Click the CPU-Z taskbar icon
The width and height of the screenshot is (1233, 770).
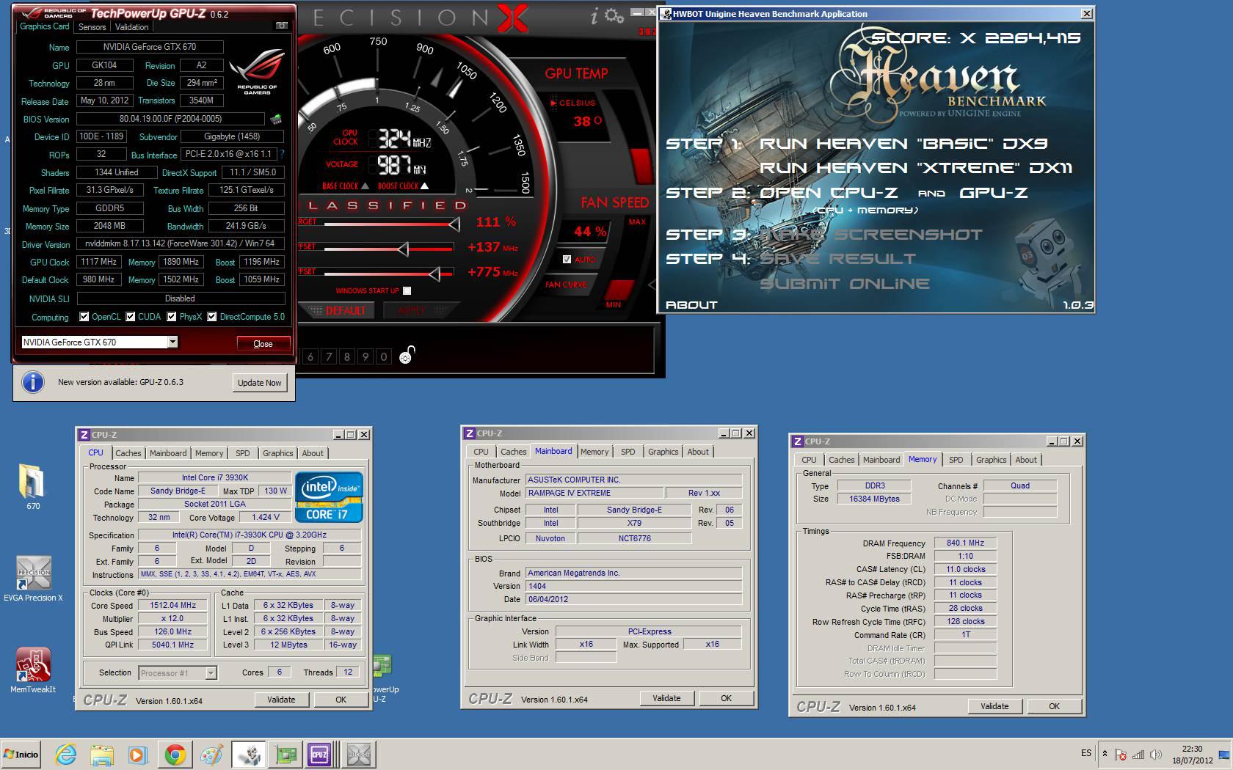pyautogui.click(x=319, y=755)
